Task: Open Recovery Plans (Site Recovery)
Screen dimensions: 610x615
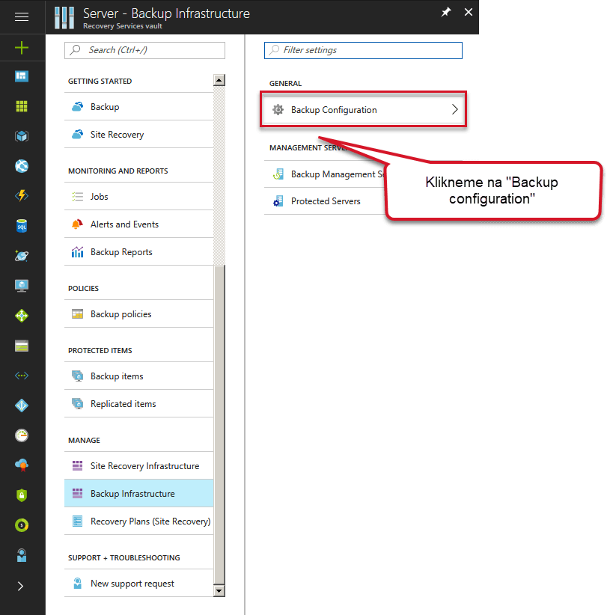Action: [139, 521]
